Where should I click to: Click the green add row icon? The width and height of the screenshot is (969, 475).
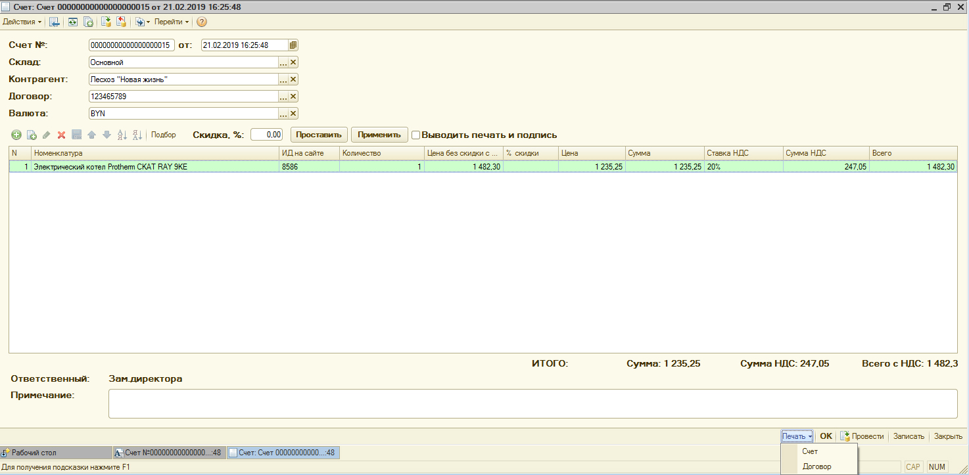click(16, 135)
